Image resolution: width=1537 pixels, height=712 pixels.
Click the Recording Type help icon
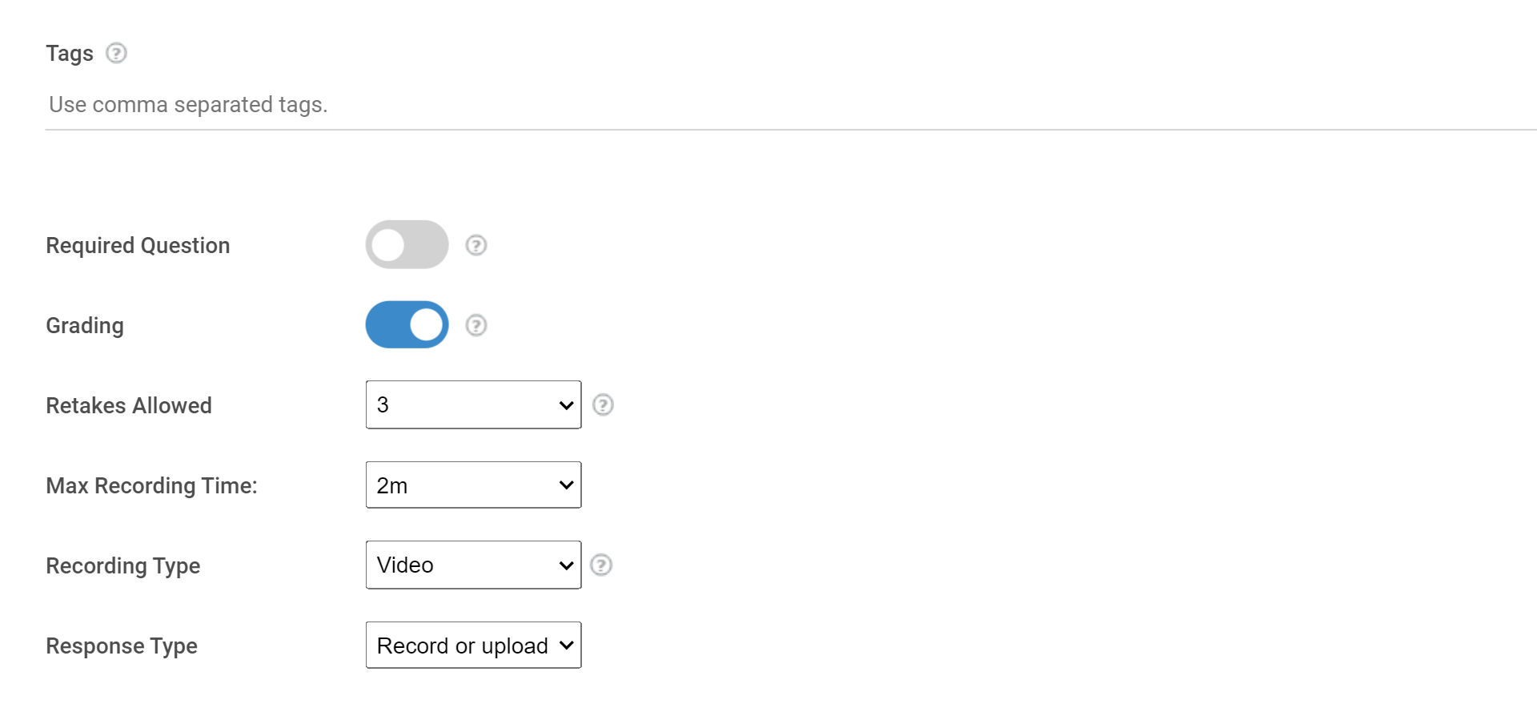click(601, 565)
